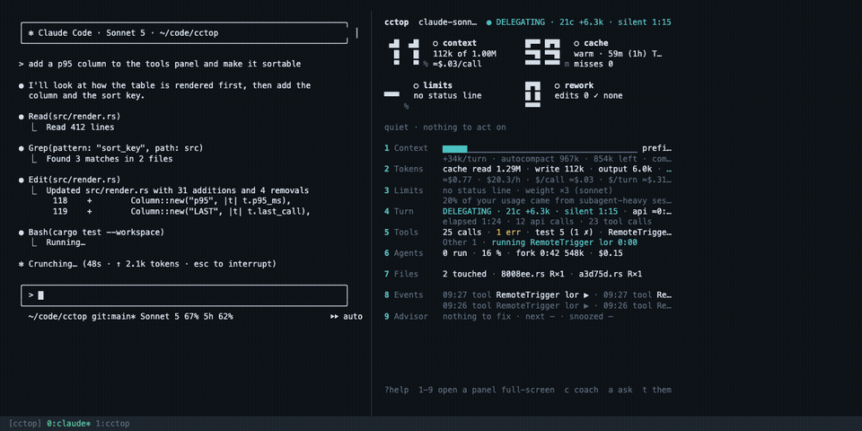862x431 pixels.
Task: Click the ?help shortcut hint
Action: click(396, 390)
